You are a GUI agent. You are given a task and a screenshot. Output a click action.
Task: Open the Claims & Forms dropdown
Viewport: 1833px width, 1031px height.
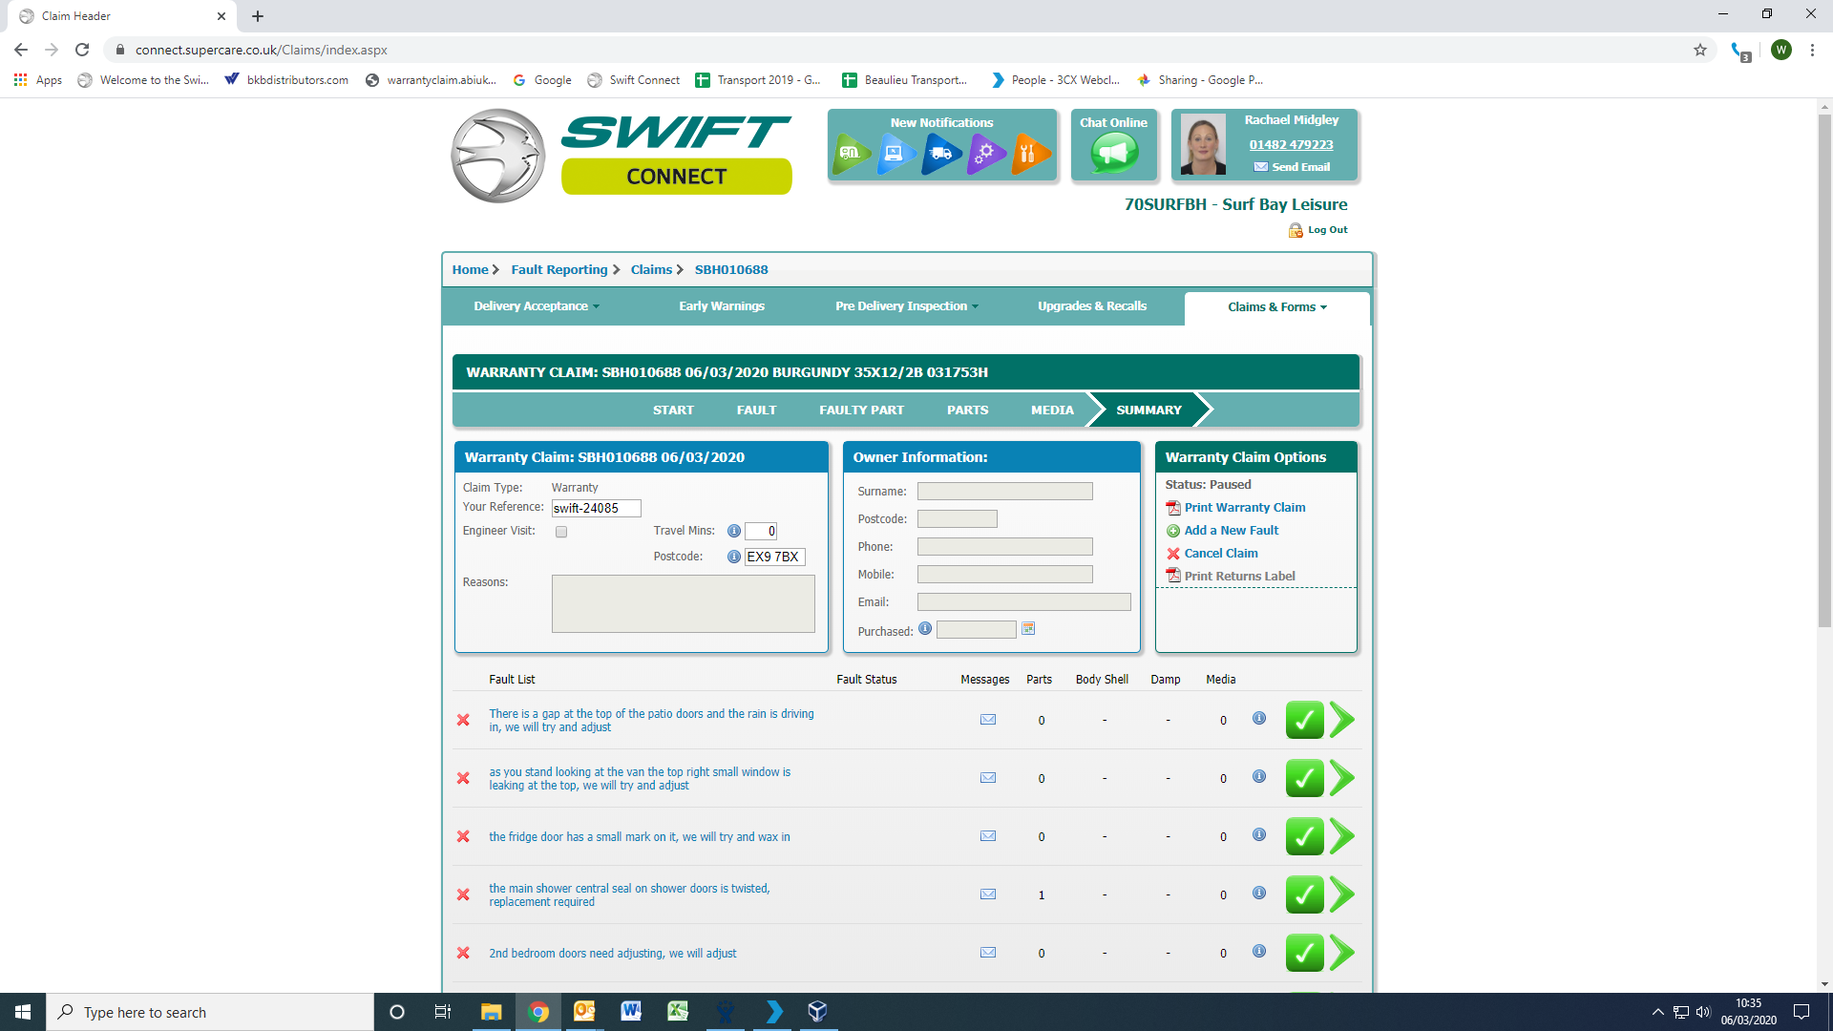(x=1276, y=307)
